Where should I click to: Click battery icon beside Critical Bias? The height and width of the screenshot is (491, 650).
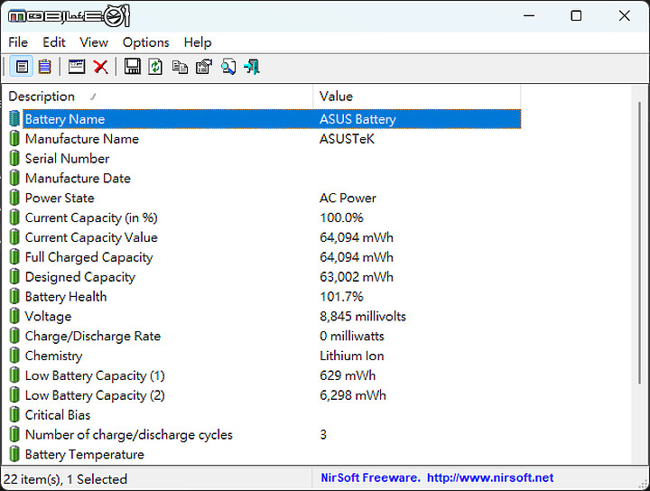tap(14, 415)
